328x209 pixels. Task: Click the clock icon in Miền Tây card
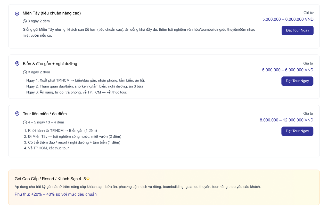tap(25, 21)
